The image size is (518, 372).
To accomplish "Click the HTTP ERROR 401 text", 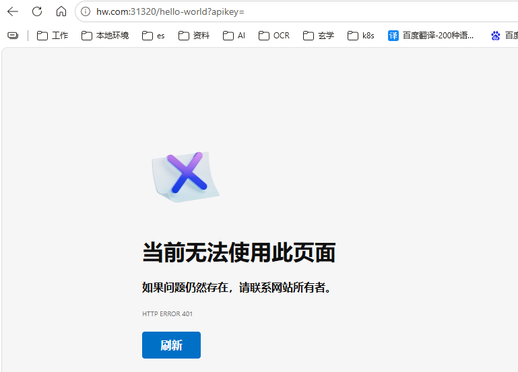I will coord(168,314).
